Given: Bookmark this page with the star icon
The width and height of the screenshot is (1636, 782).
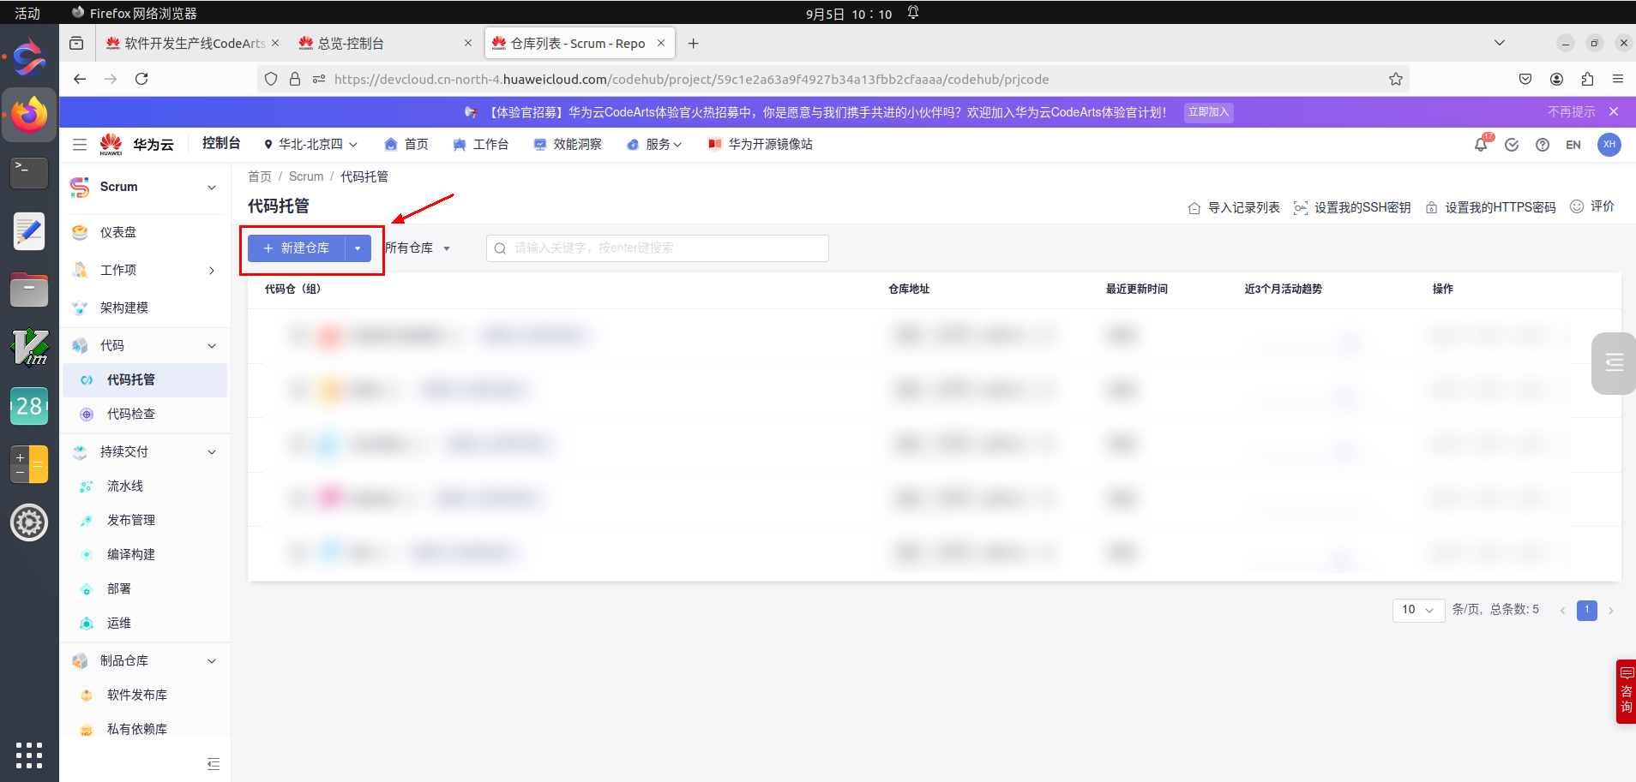Looking at the screenshot, I should [1396, 79].
